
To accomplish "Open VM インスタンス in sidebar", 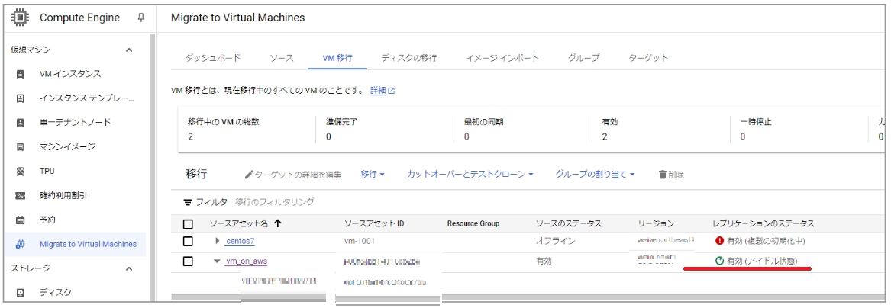I will (70, 74).
